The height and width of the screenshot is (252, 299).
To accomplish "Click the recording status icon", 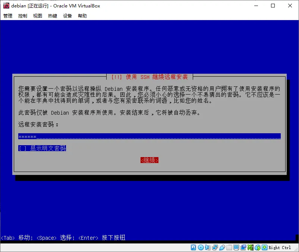I will point(243,248).
